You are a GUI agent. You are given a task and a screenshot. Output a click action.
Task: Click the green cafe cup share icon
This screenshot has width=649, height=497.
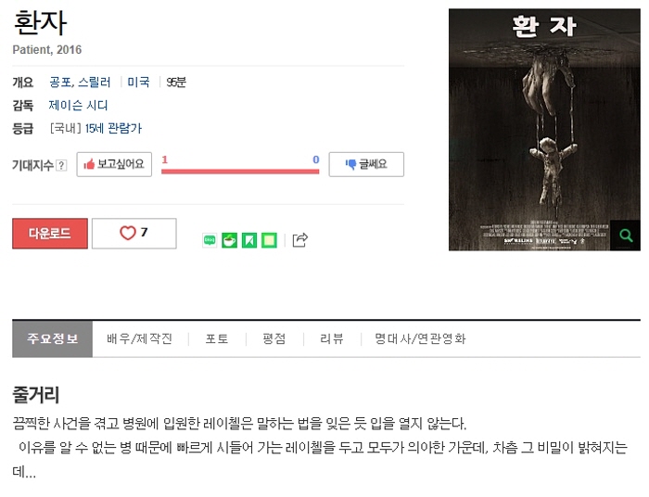229,240
